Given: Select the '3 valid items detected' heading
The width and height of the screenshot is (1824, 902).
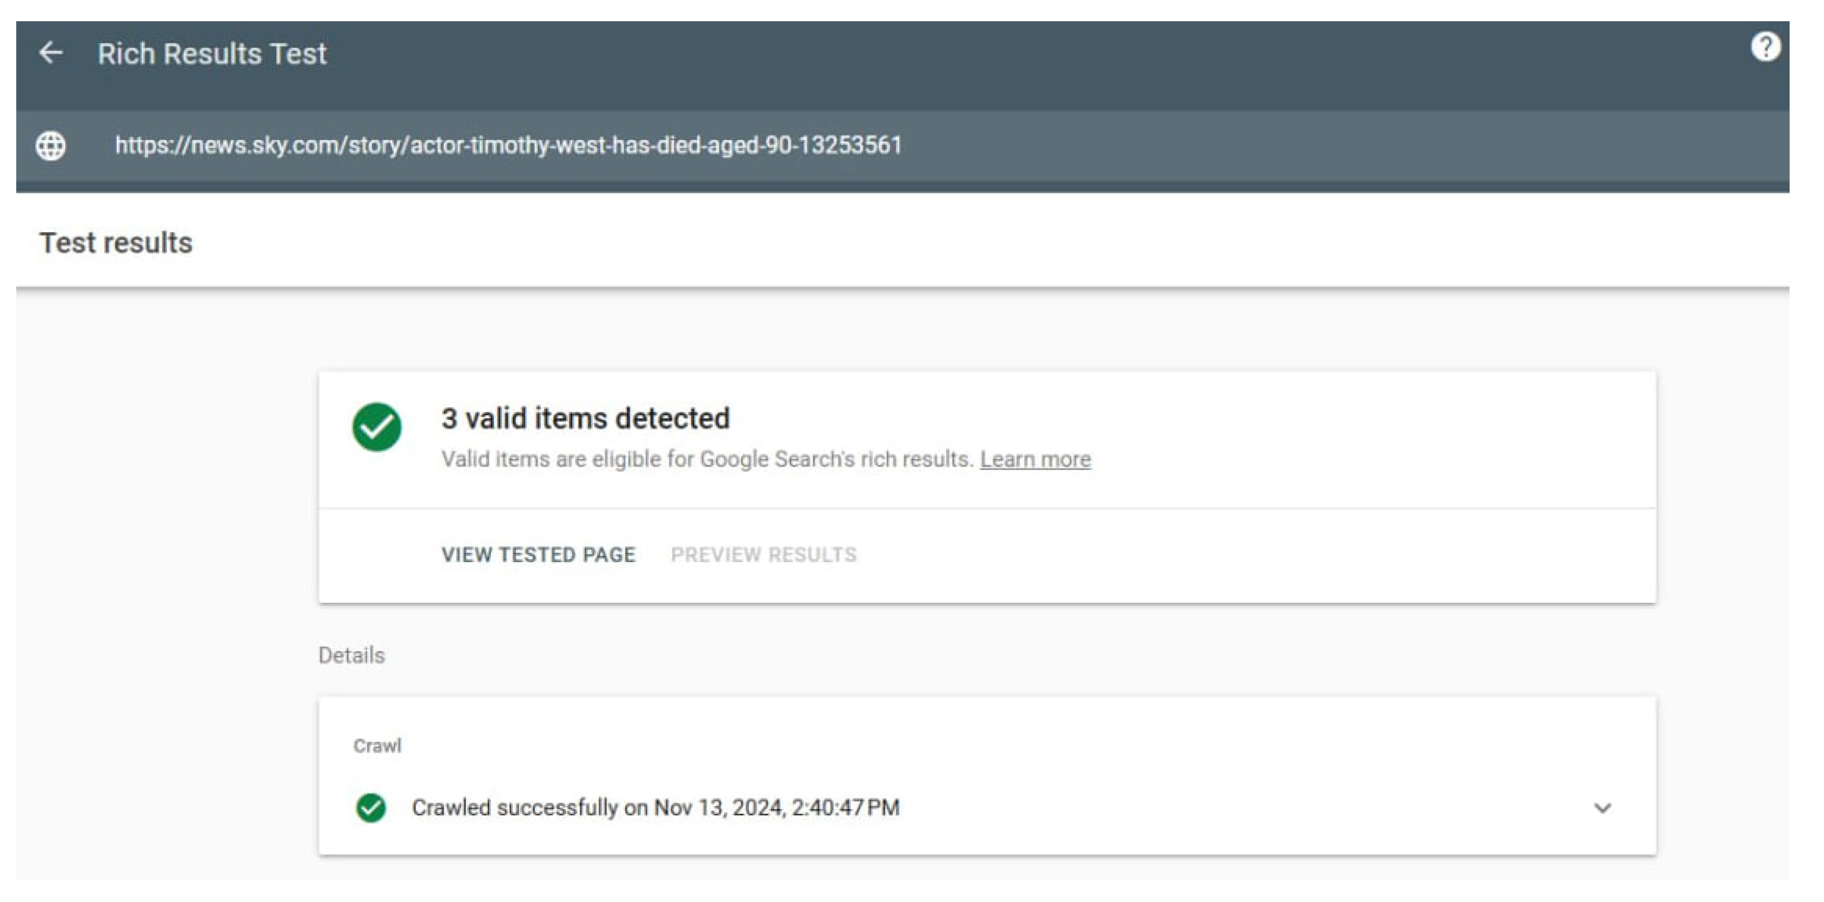Looking at the screenshot, I should point(585,418).
